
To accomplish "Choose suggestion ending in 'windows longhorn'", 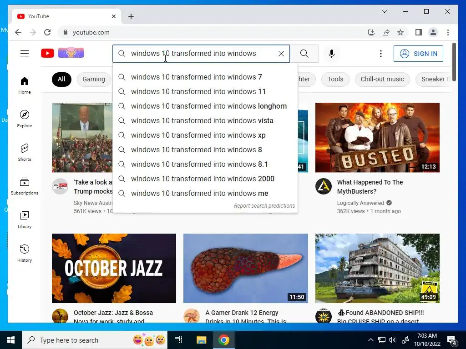I will [x=205, y=106].
